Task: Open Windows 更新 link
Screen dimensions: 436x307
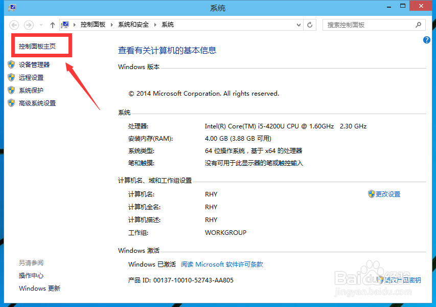Action: click(39, 289)
